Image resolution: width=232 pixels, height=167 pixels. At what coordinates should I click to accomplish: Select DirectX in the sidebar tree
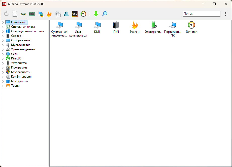[13, 58]
